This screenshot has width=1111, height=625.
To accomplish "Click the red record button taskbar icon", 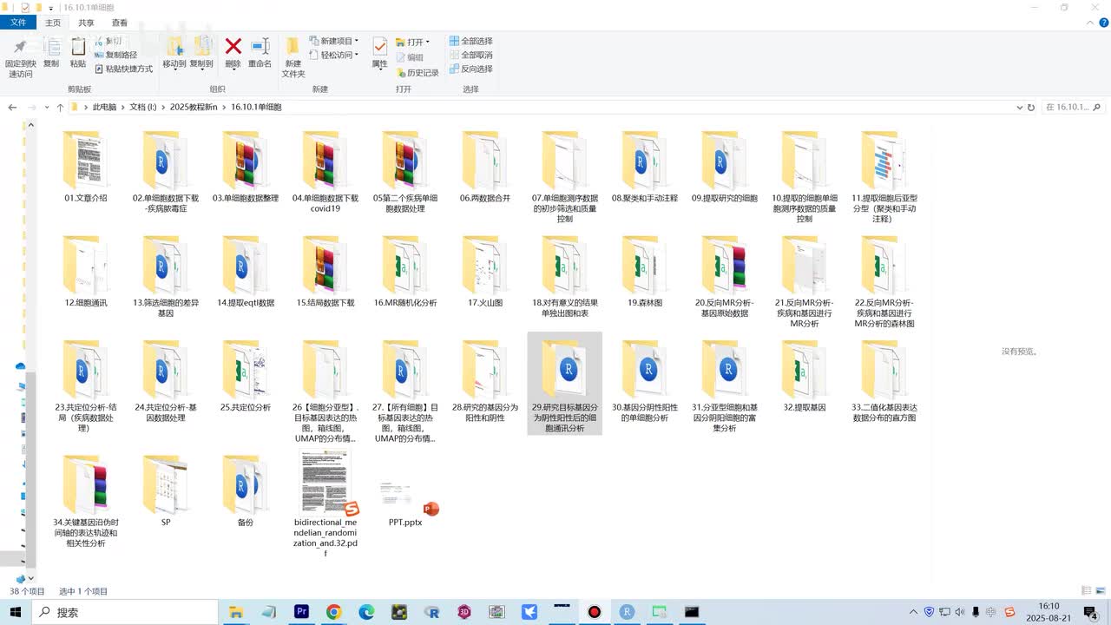I will point(594,612).
